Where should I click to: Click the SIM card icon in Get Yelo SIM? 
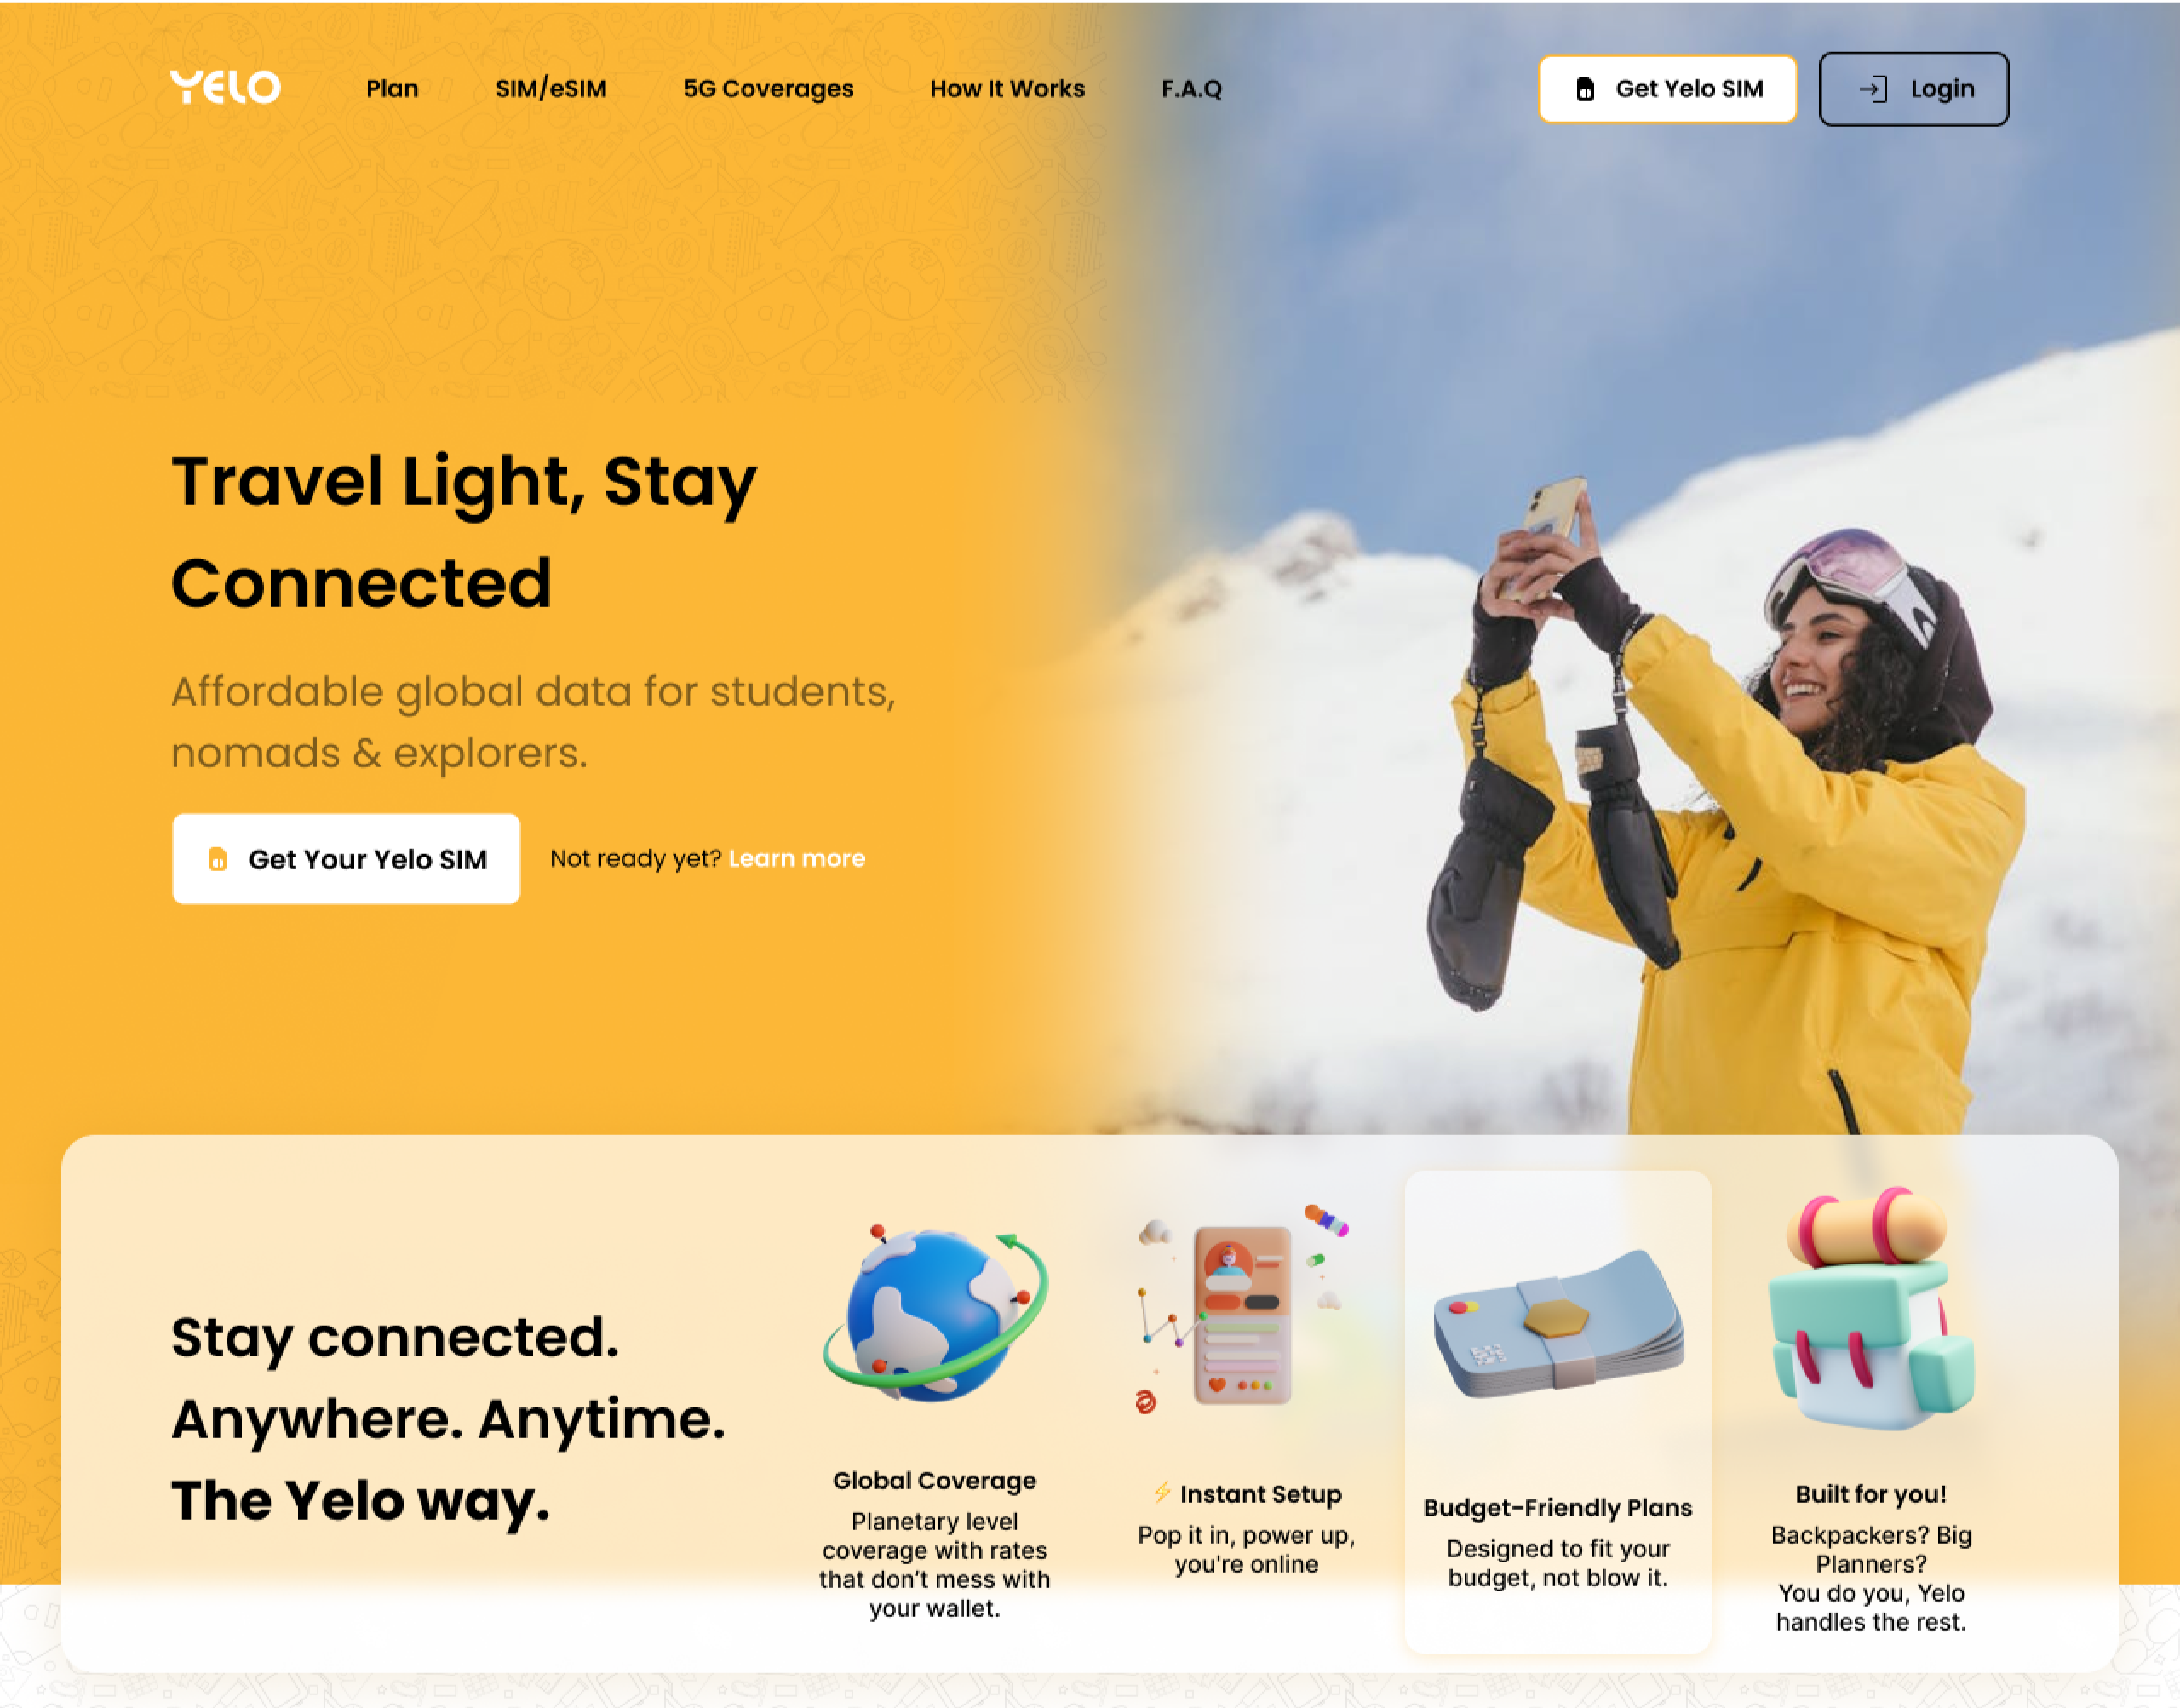[x=1585, y=89]
